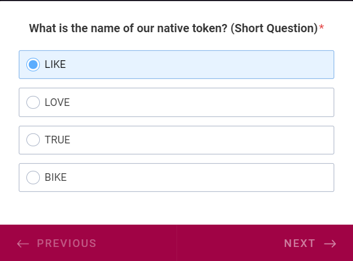Choose the LOVE radio button circle
This screenshot has width=353, height=261.
pos(33,102)
